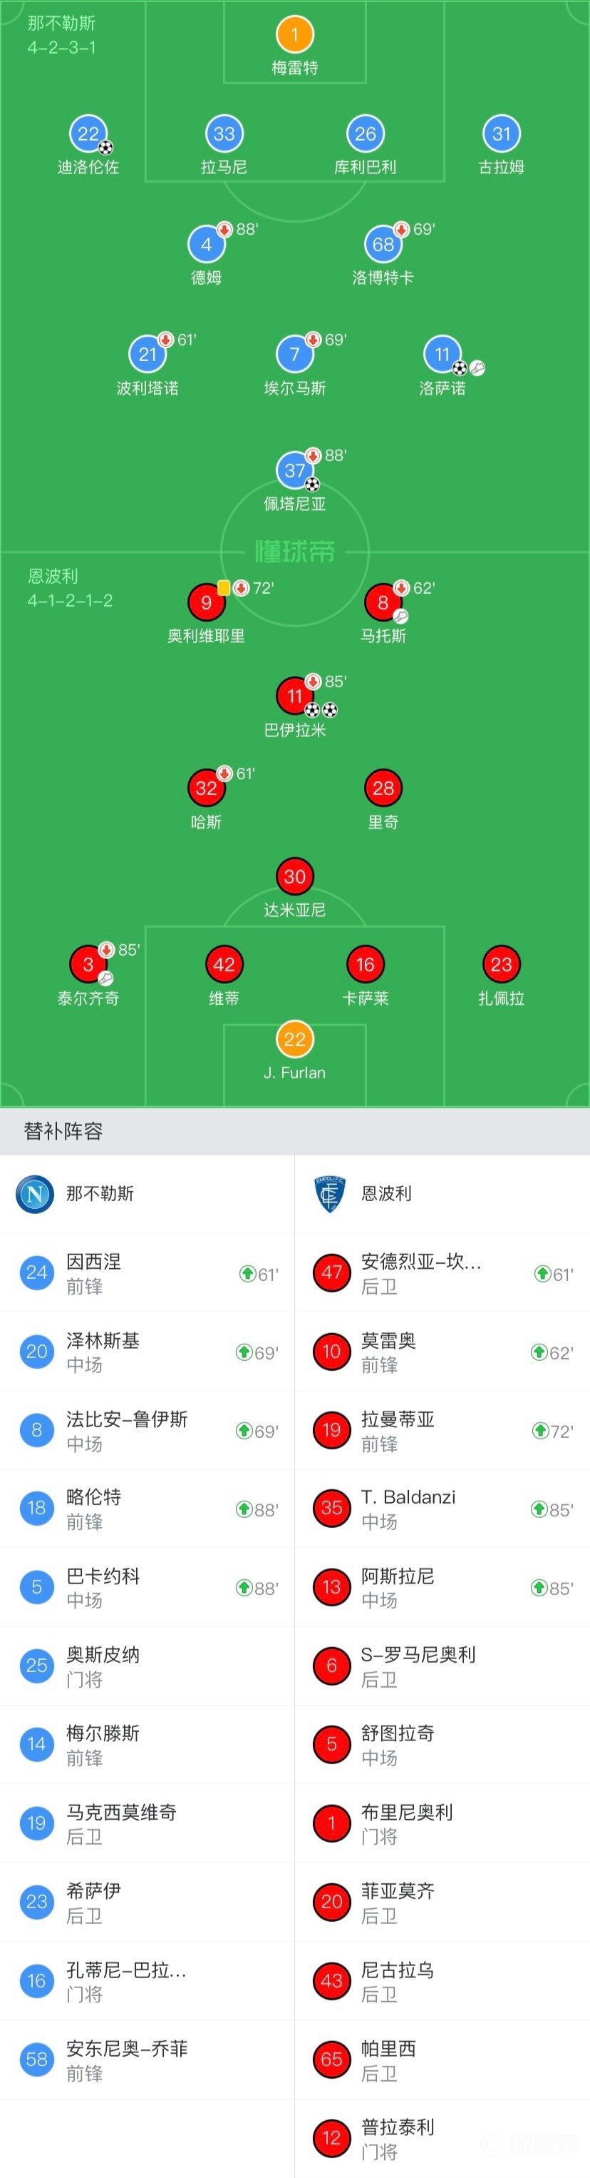
Task: Select bench goalkeeper 奥斯皮纳 number 25
Action: (36, 1665)
